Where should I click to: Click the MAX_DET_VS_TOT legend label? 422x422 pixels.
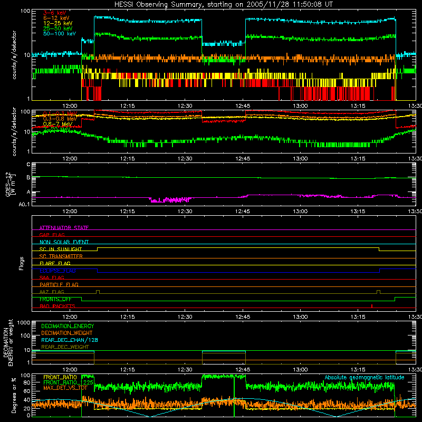(65, 388)
